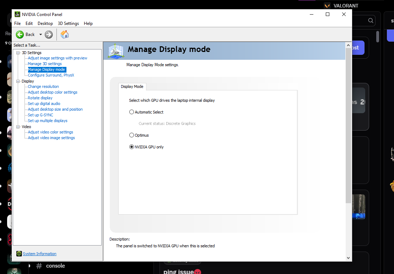Select Automatic Select radio button
The height and width of the screenshot is (274, 394).
(131, 112)
